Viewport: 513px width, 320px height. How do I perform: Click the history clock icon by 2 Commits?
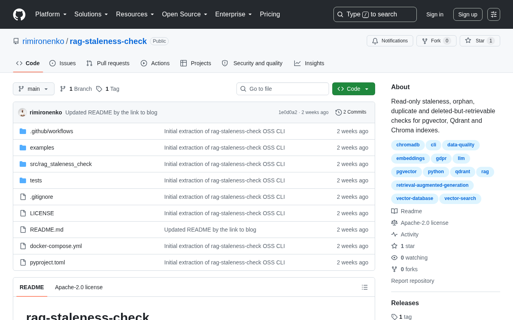pyautogui.click(x=339, y=112)
